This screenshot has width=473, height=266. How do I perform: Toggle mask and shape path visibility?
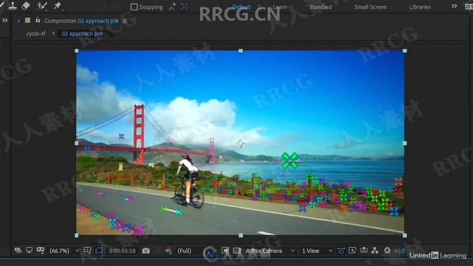[99, 250]
